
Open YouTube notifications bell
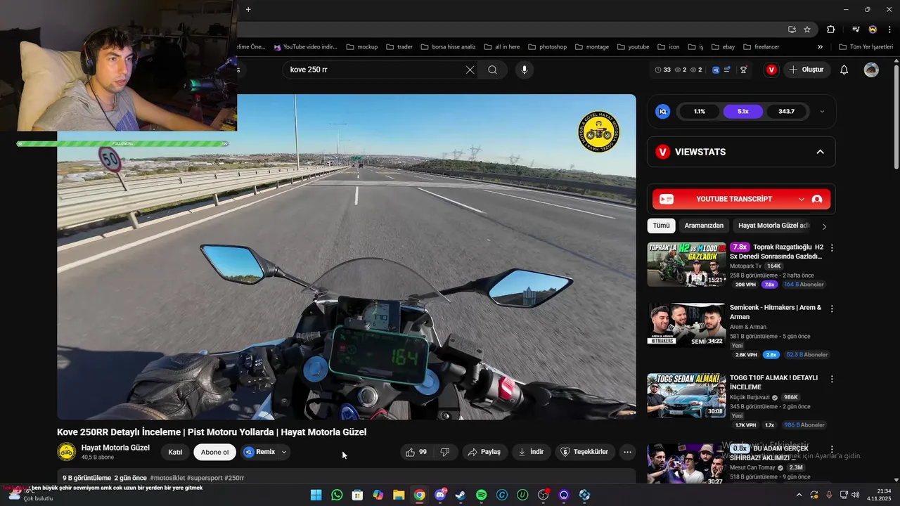844,70
